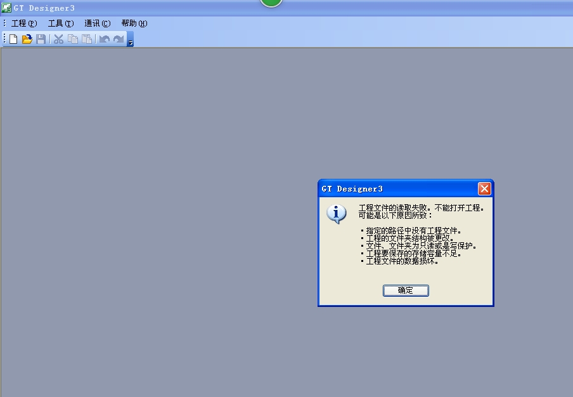Click the green circle at top center
This screenshot has width=573, height=397.
[271, 3]
